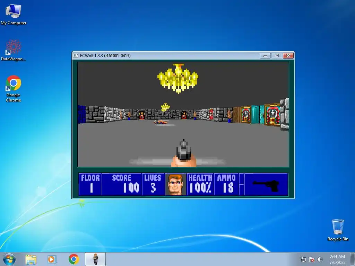Open Windows Explorer from the taskbar
Image resolution: width=355 pixels, height=266 pixels.
coord(31,259)
